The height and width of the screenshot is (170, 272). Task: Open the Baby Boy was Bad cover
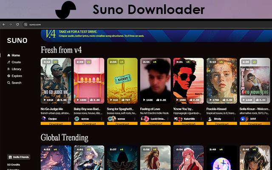tap(89, 81)
